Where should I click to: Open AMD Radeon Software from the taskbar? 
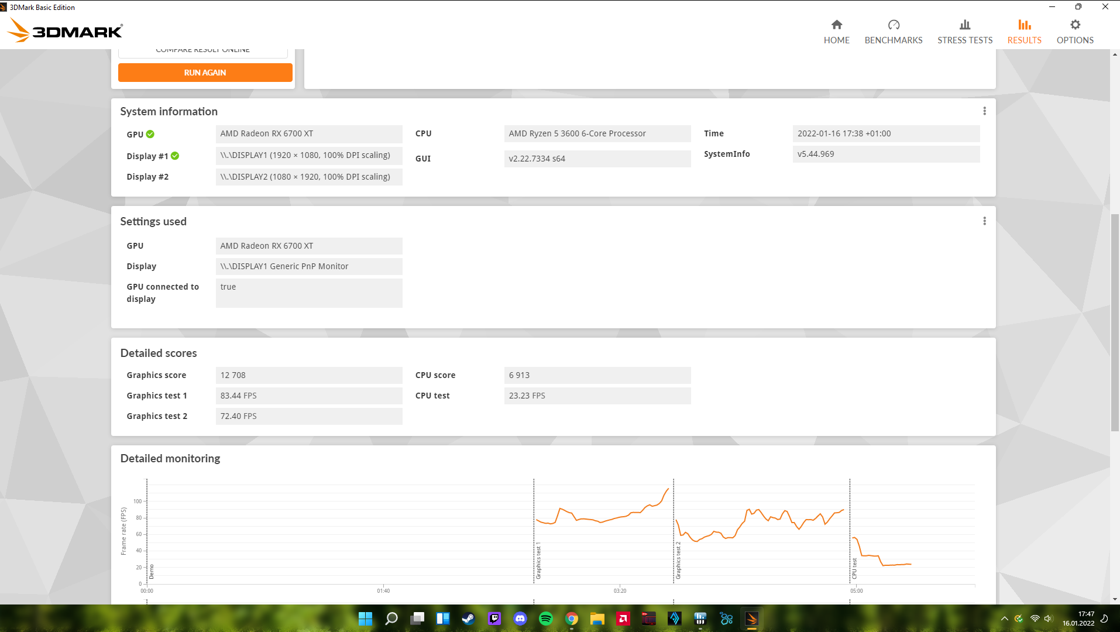point(623,619)
